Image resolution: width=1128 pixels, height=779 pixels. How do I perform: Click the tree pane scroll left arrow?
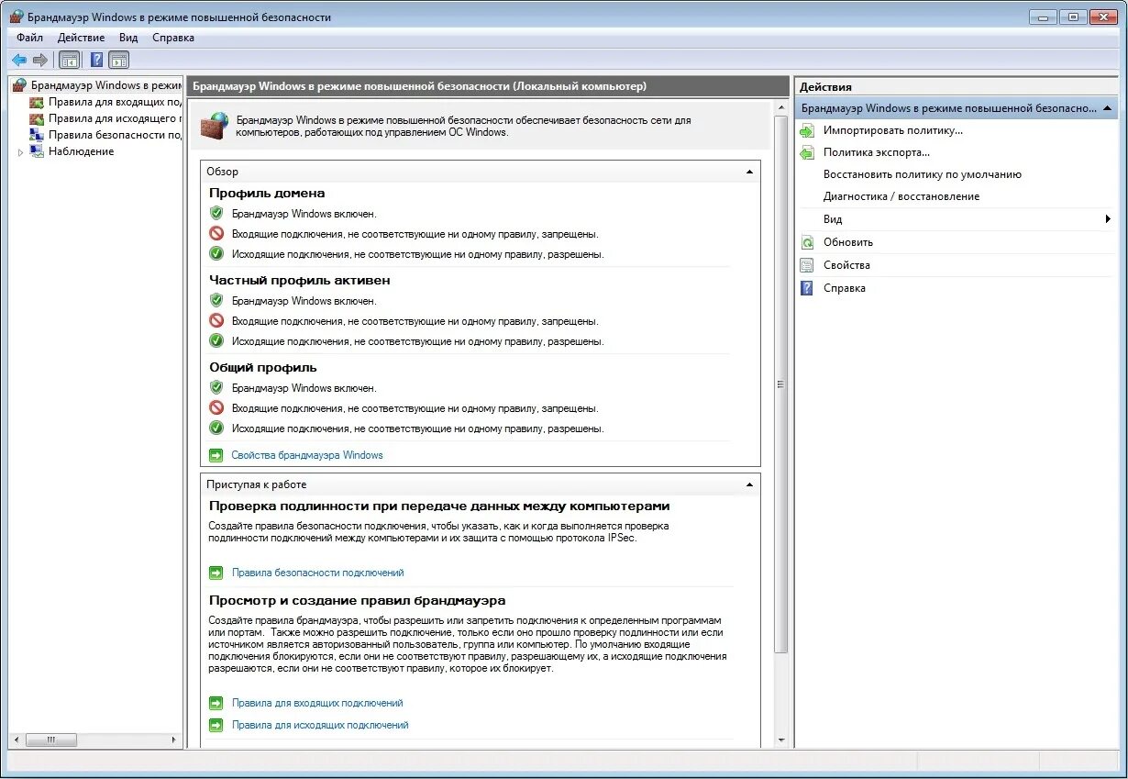tap(17, 740)
